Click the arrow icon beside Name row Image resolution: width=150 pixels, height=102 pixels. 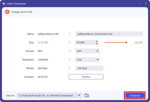click(x=70, y=34)
